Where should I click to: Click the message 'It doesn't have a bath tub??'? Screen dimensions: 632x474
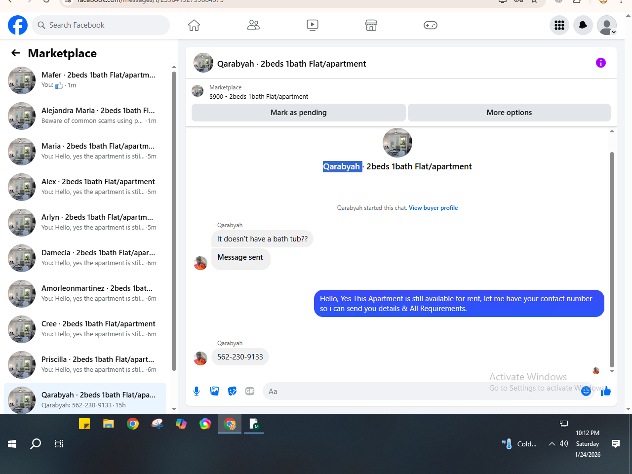click(x=262, y=239)
